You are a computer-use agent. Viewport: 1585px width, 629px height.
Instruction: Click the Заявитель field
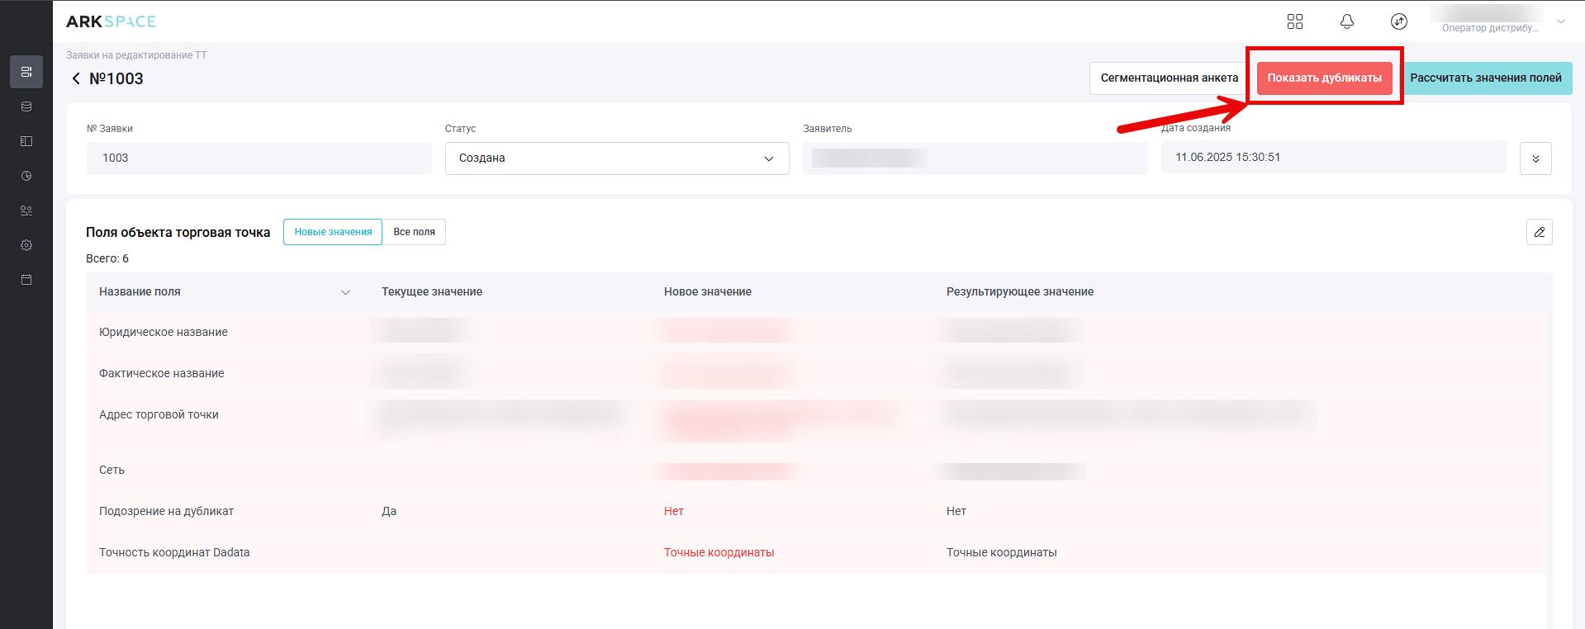point(975,158)
